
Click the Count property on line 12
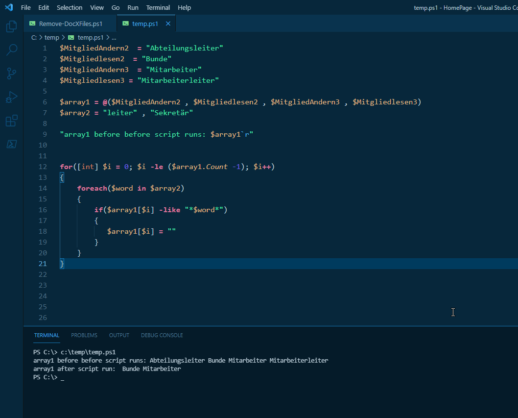(217, 167)
